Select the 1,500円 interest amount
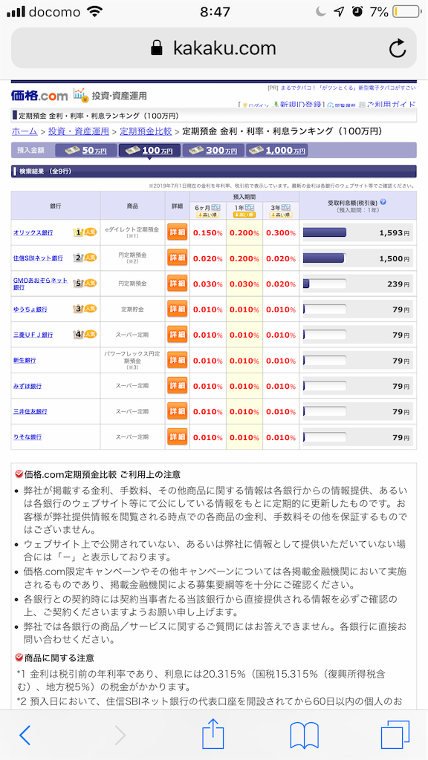The height and width of the screenshot is (760, 428). click(x=394, y=258)
